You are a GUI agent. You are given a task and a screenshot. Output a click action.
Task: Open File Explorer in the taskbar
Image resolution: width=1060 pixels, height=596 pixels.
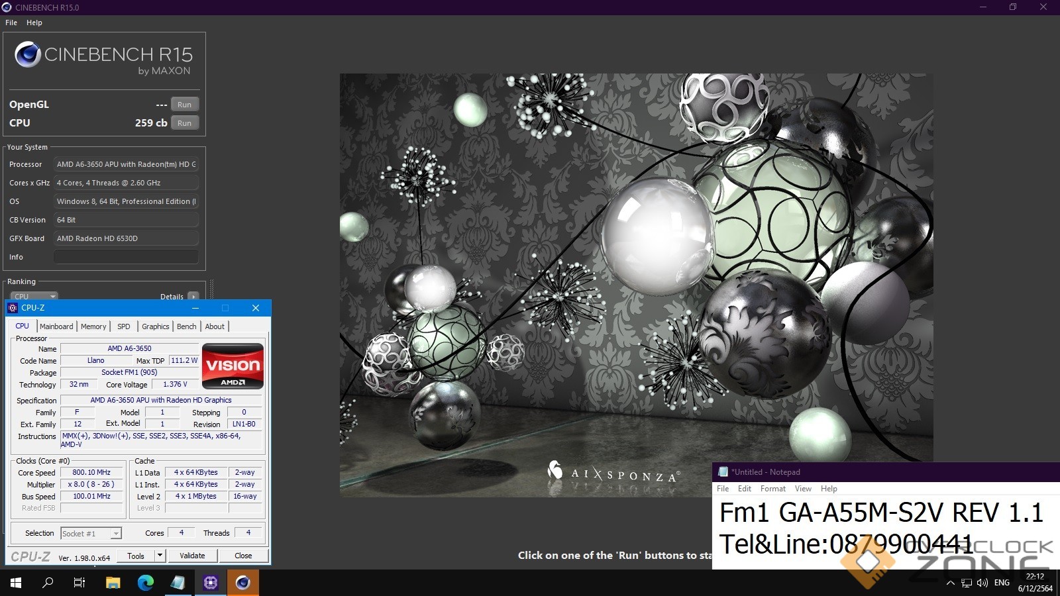click(113, 583)
